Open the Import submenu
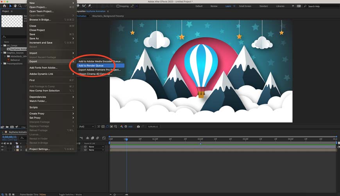Screen dimensions: 340x196 [52, 53]
